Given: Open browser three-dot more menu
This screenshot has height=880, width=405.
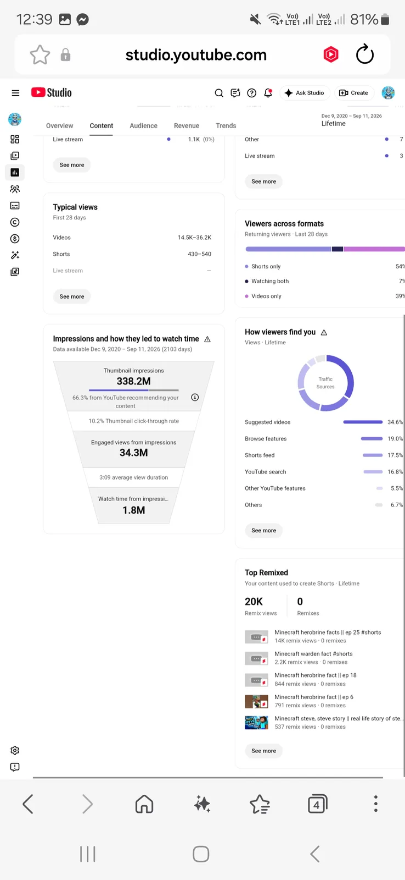Looking at the screenshot, I should point(375,804).
